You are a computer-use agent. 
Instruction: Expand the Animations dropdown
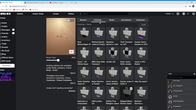[x=127, y=20]
